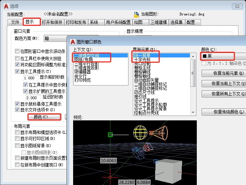The width and height of the screenshot is (246, 185).
Task: Toggle 将功能区图标调整为标准 checkbox
Action: click(x=17, y=64)
